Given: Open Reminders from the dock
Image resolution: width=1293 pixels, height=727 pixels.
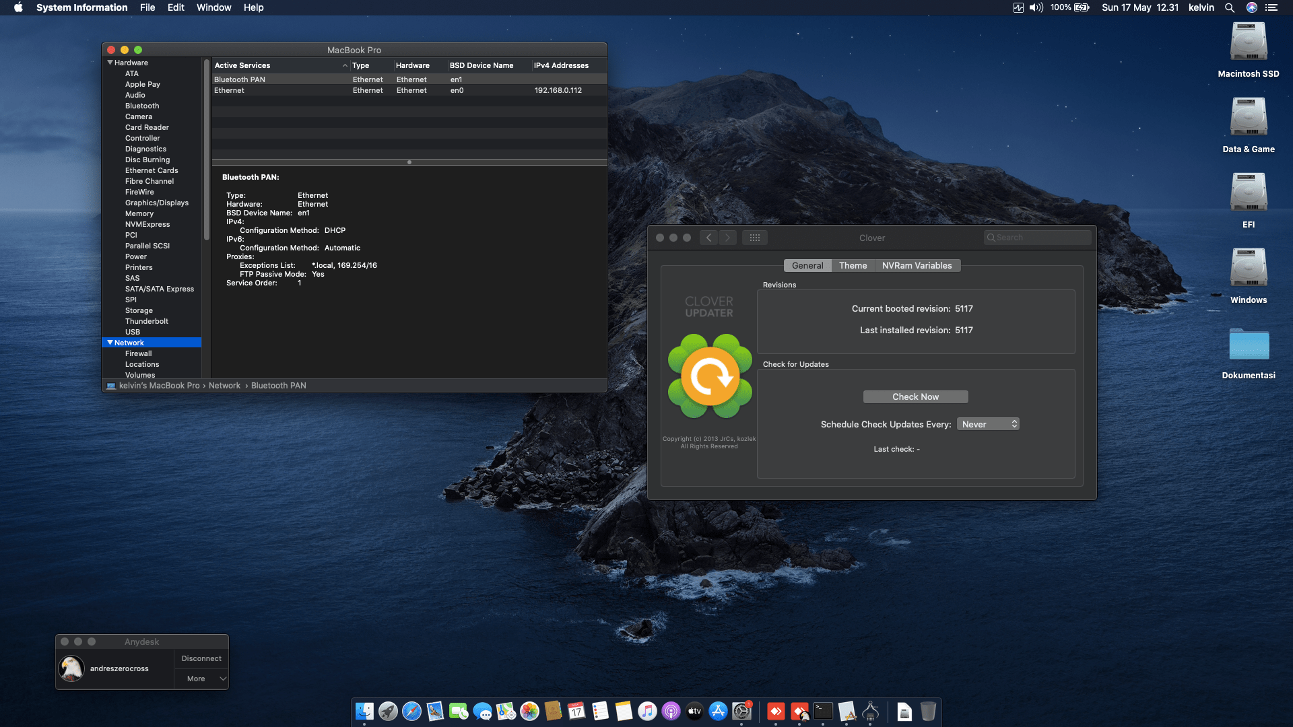Looking at the screenshot, I should [x=600, y=711].
